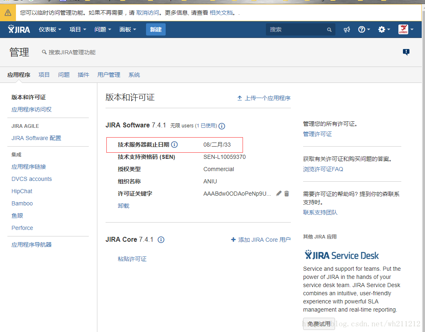This screenshot has width=425, height=332.
Task: Open the administration gear menu
Action: tap(384, 29)
